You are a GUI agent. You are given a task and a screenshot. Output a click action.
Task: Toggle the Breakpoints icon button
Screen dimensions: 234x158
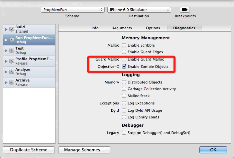[x=185, y=10]
